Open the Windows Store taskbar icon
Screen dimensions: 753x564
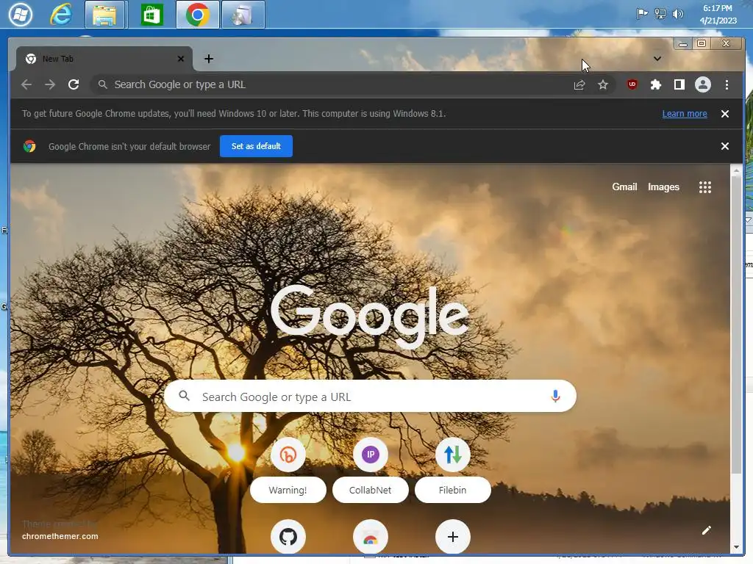(151, 15)
